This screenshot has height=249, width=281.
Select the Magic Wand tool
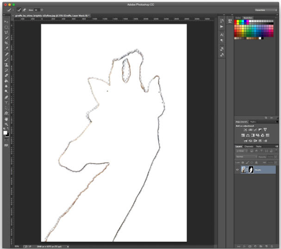point(6,38)
